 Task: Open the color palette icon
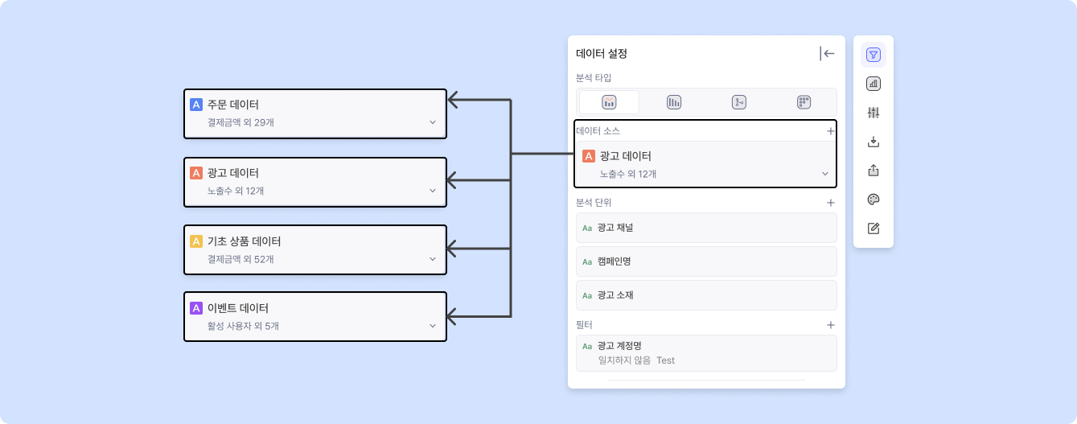[x=874, y=200]
